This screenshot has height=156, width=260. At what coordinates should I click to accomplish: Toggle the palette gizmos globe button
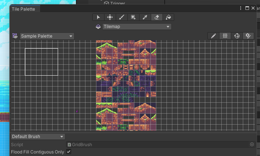point(237,36)
